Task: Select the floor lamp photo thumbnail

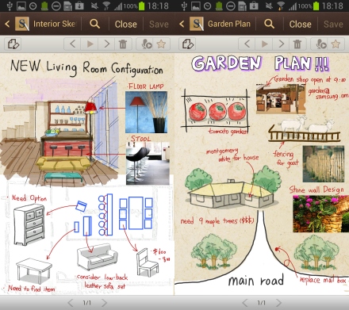Action: tap(146, 112)
